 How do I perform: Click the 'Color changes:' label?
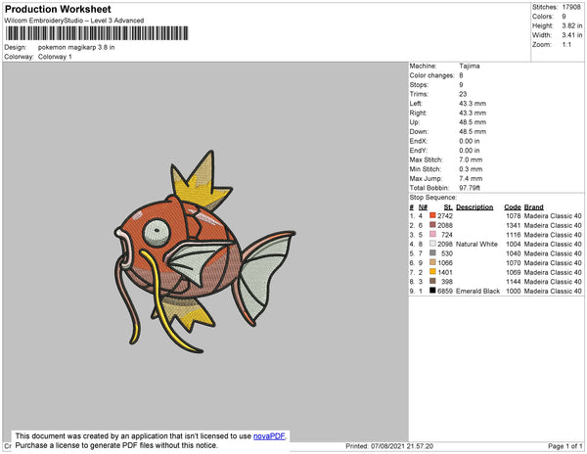[431, 75]
